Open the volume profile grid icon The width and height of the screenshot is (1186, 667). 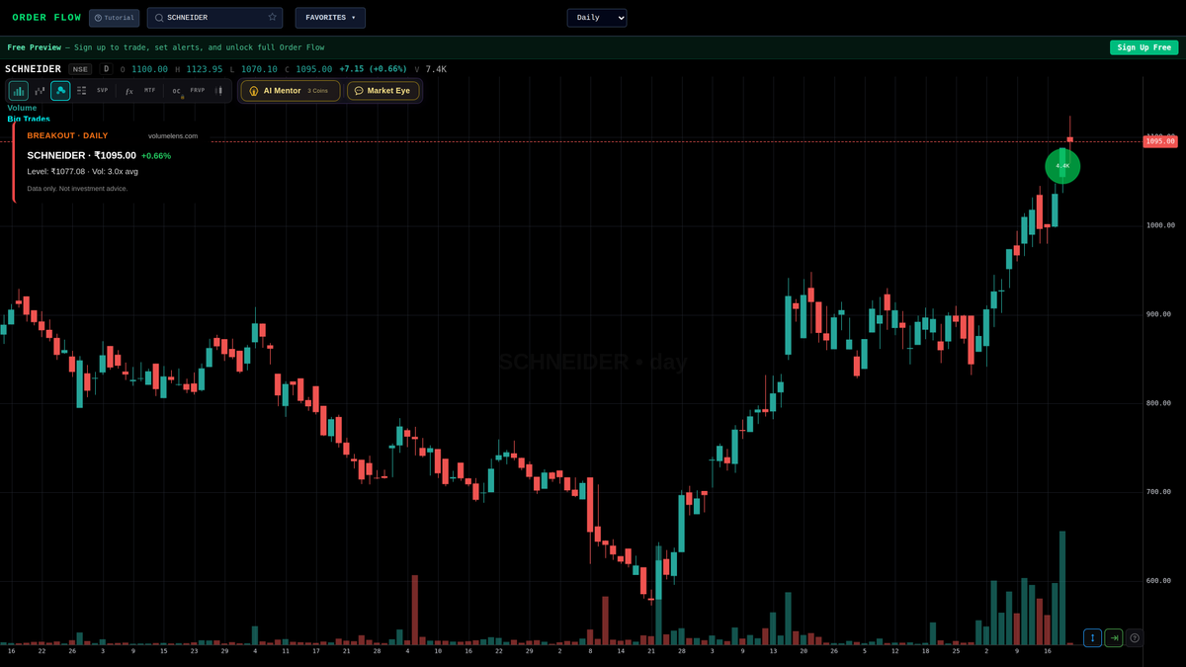click(81, 90)
